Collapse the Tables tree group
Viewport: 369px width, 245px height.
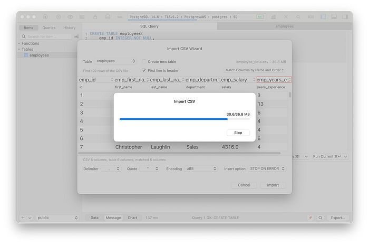click(19, 49)
